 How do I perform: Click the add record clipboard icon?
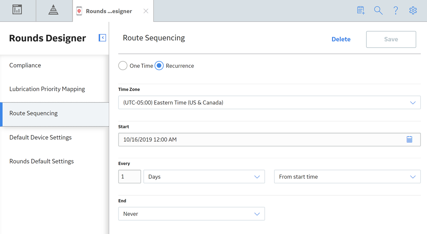(361, 10)
